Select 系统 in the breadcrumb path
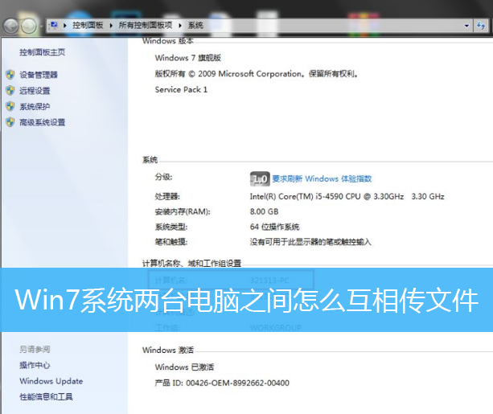493x414 pixels. point(195,26)
